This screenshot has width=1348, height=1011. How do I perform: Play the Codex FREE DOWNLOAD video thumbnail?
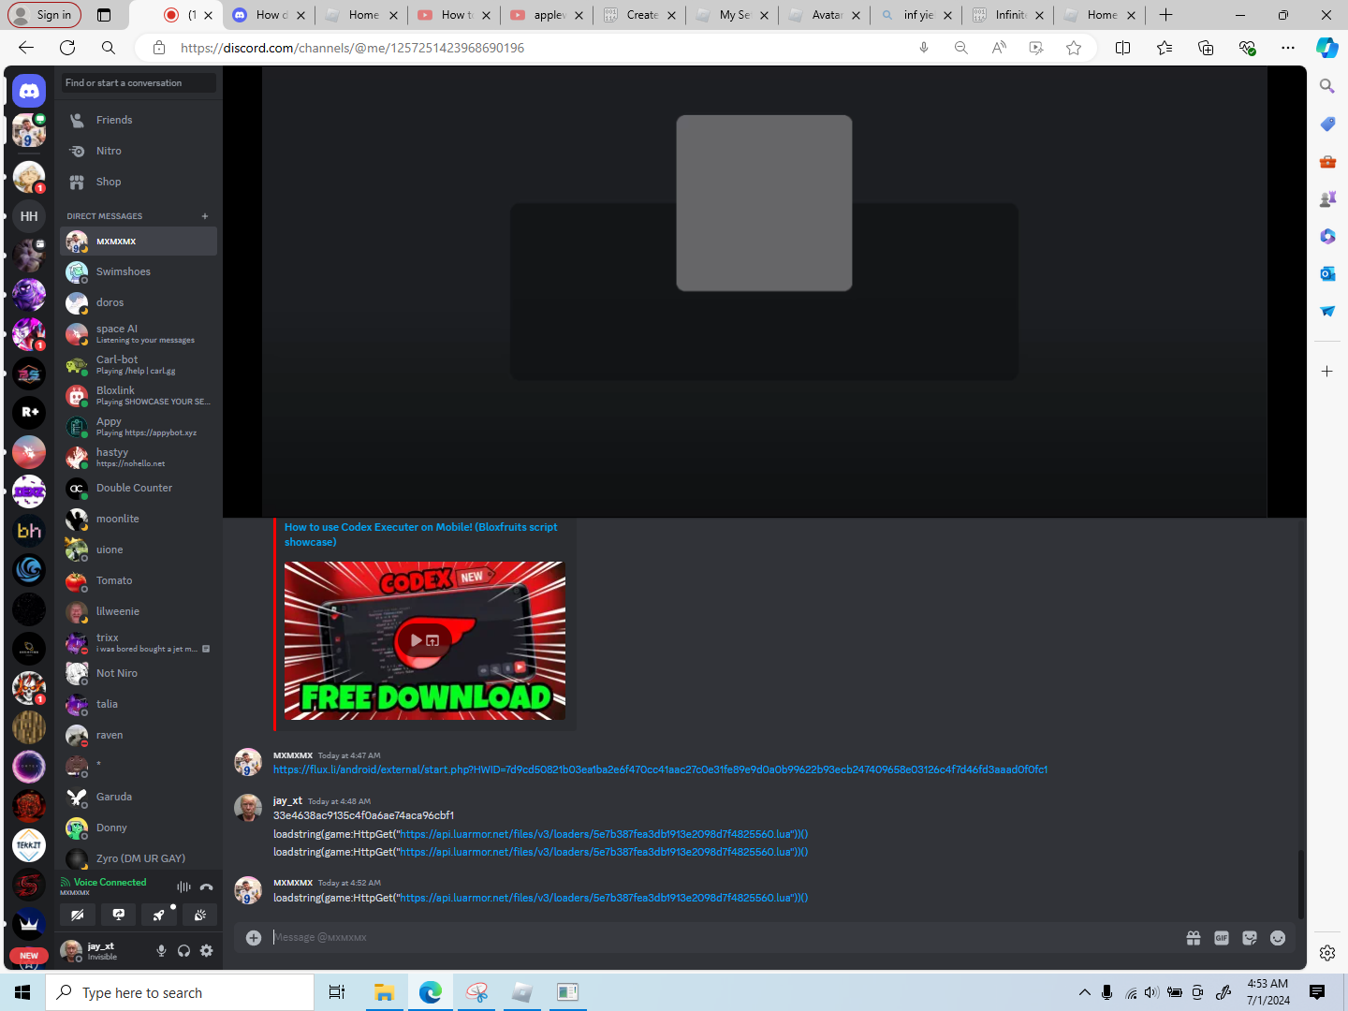coord(425,641)
